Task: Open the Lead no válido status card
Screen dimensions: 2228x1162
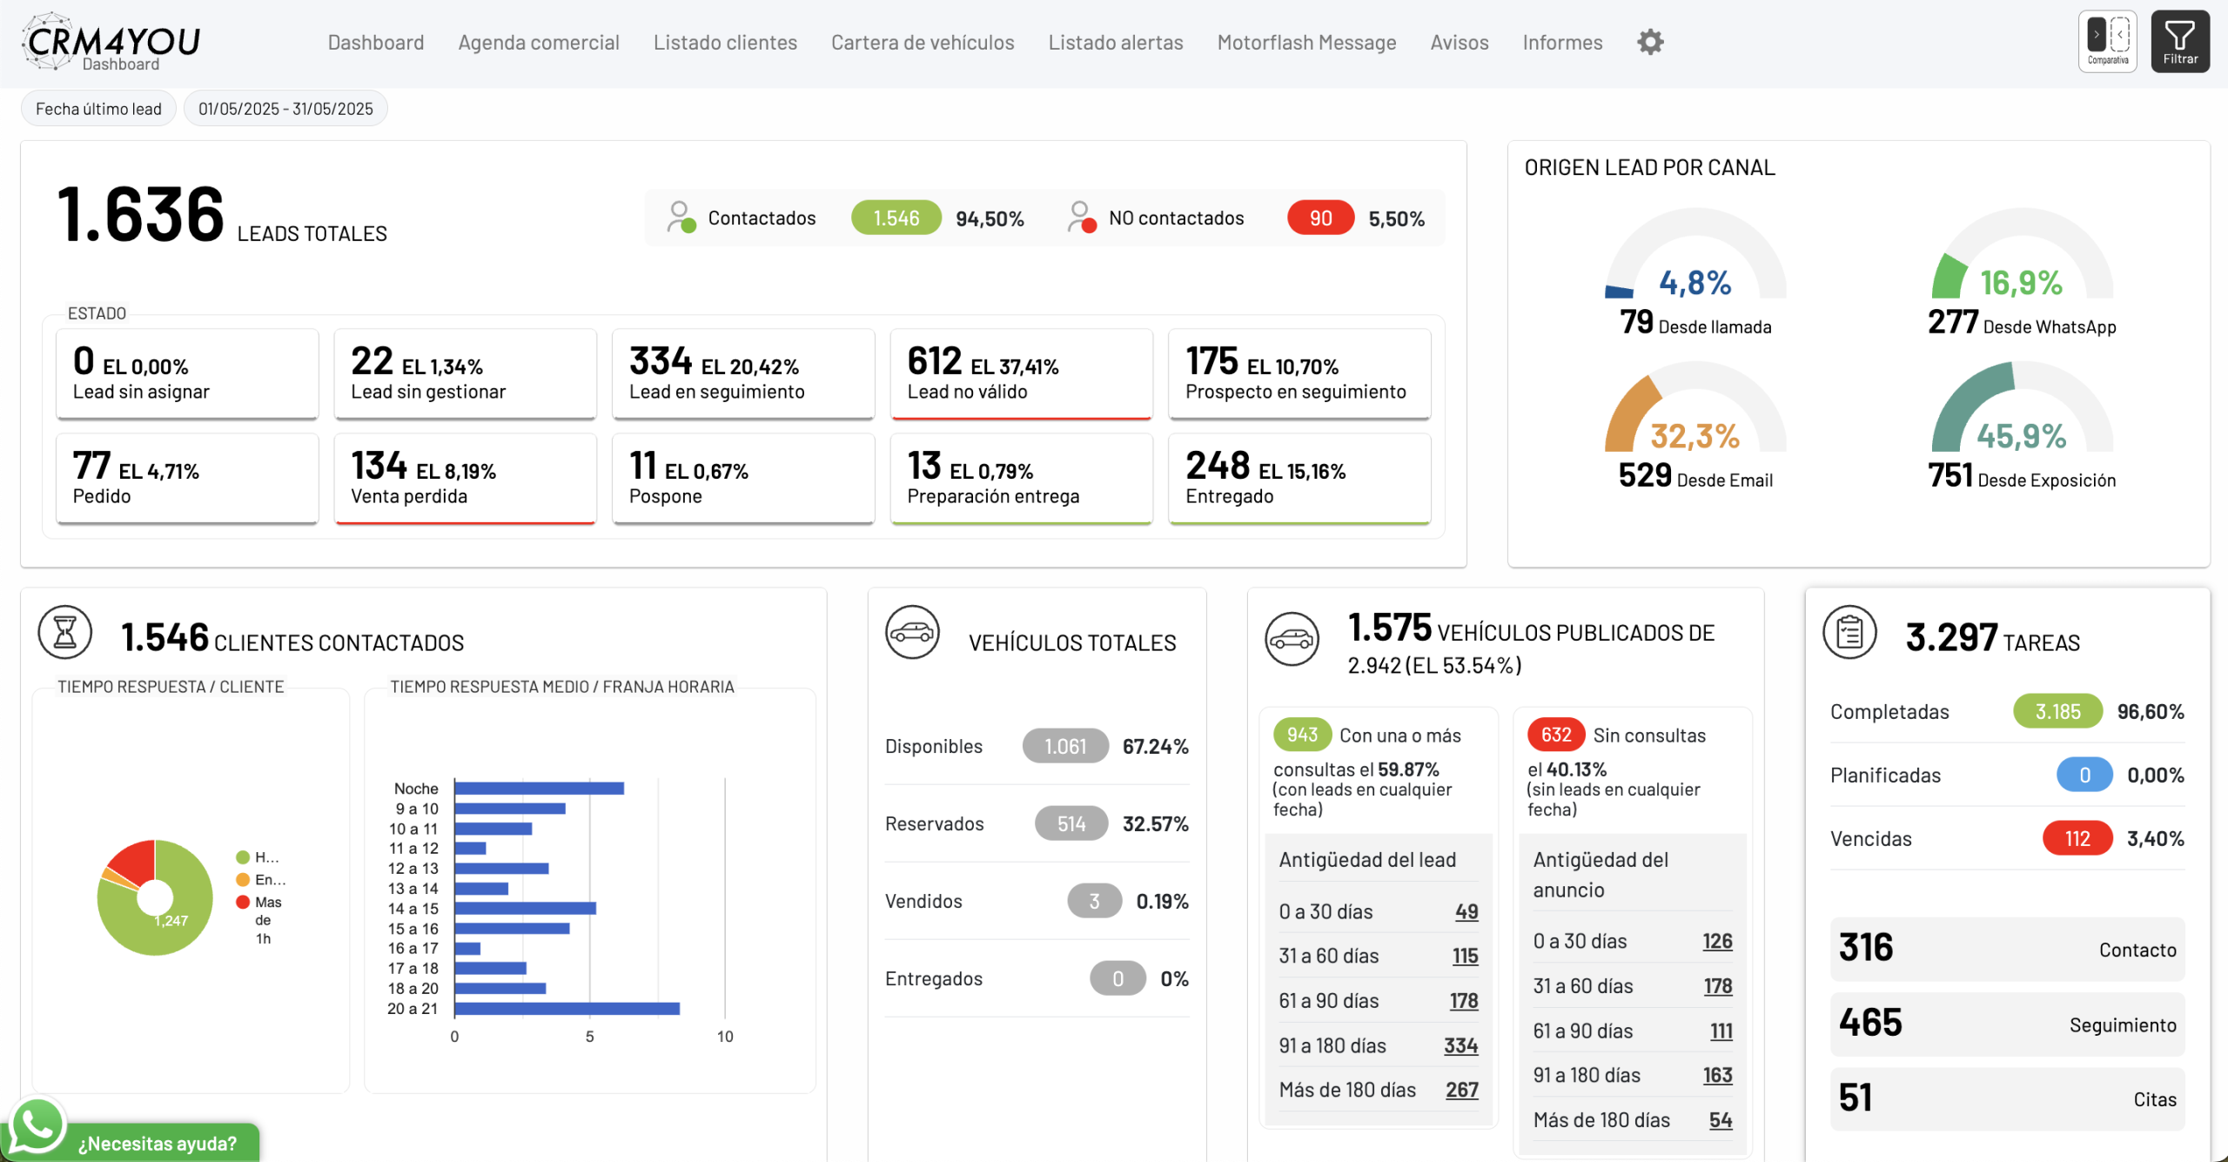Action: pos(1021,373)
